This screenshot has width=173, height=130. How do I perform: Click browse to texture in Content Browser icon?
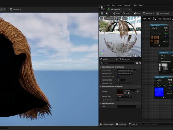click(128, 93)
